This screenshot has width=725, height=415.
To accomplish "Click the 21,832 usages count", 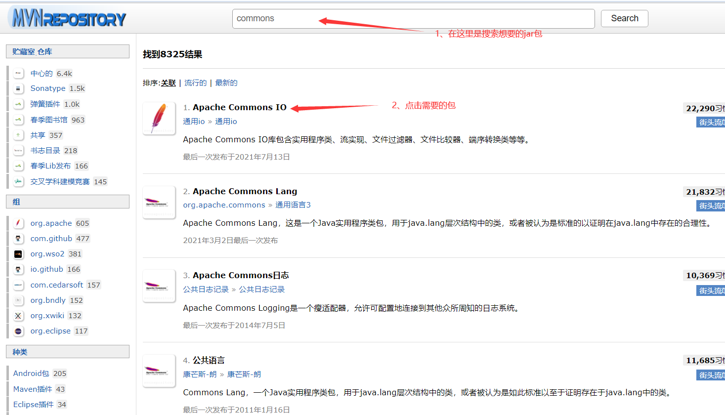I will click(x=705, y=192).
